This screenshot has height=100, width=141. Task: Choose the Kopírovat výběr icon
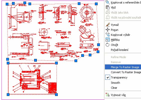point(108,35)
